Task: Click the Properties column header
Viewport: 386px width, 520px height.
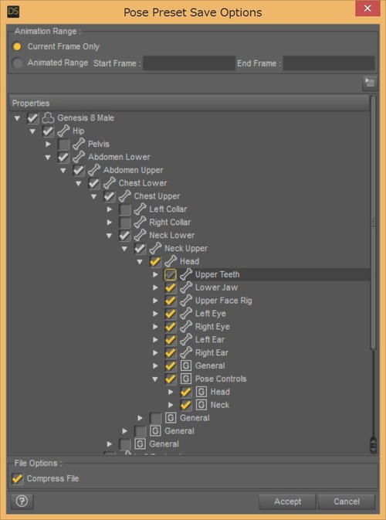Action: tap(189, 103)
